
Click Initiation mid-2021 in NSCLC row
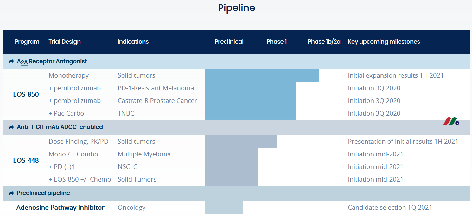pyautogui.click(x=376, y=167)
